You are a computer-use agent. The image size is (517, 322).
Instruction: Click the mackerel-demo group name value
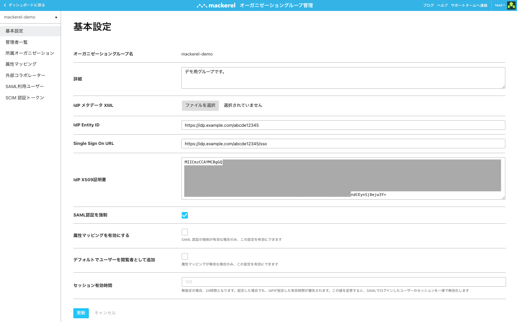pyautogui.click(x=197, y=54)
